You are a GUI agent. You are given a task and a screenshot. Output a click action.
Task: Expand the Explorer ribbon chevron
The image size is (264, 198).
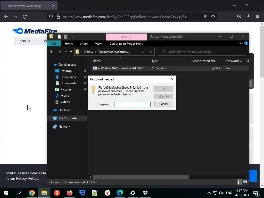pos(241,43)
